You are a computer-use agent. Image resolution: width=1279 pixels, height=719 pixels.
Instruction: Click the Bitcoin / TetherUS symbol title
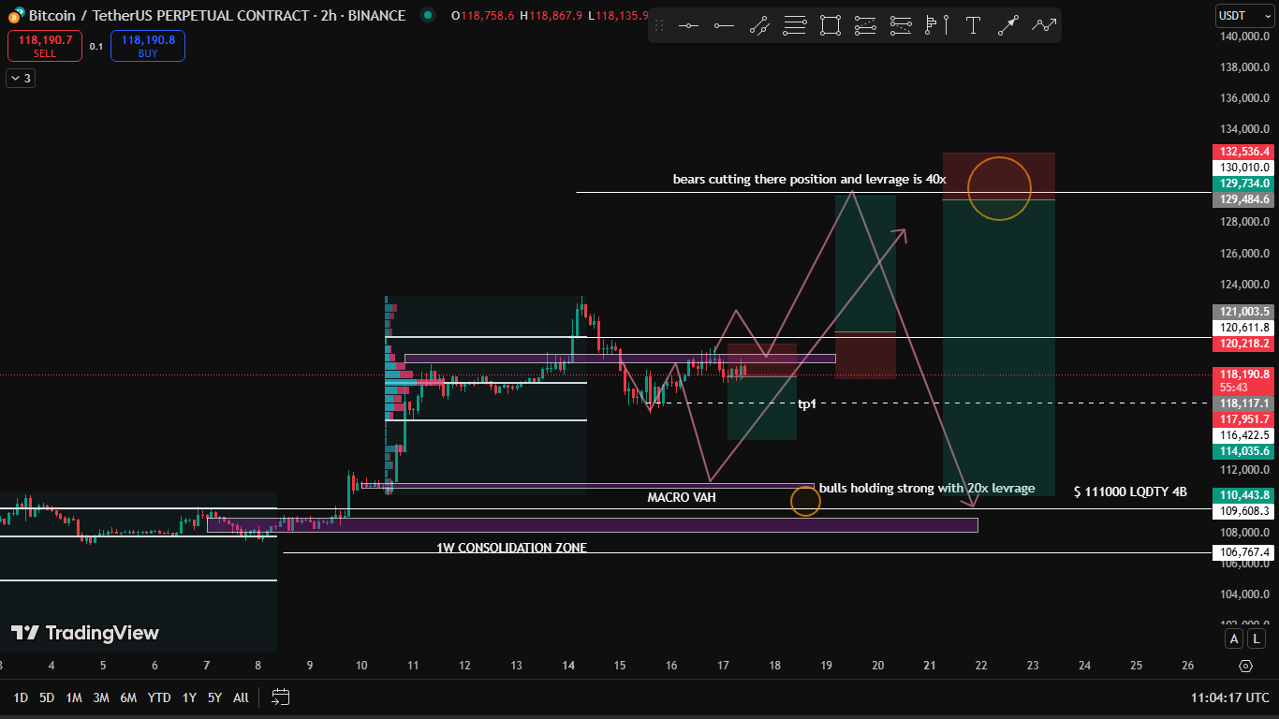216,16
